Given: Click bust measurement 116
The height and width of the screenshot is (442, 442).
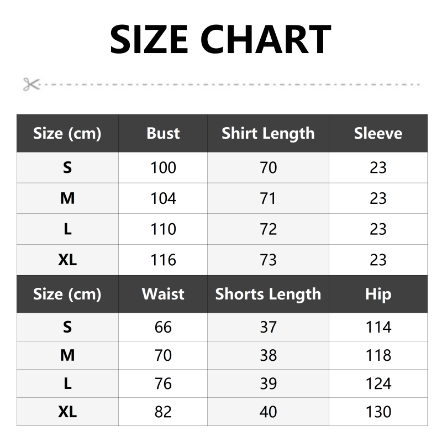Looking at the screenshot, I should coord(163,260).
